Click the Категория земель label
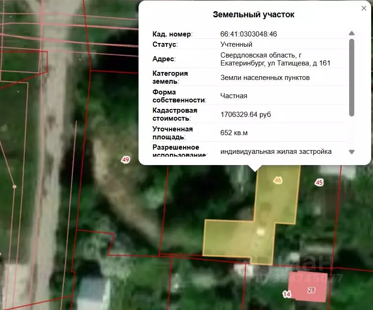The image size is (373, 310). 170,77
